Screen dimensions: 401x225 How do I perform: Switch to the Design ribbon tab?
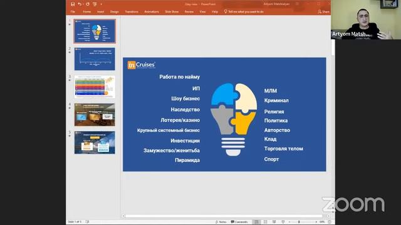[114, 12]
